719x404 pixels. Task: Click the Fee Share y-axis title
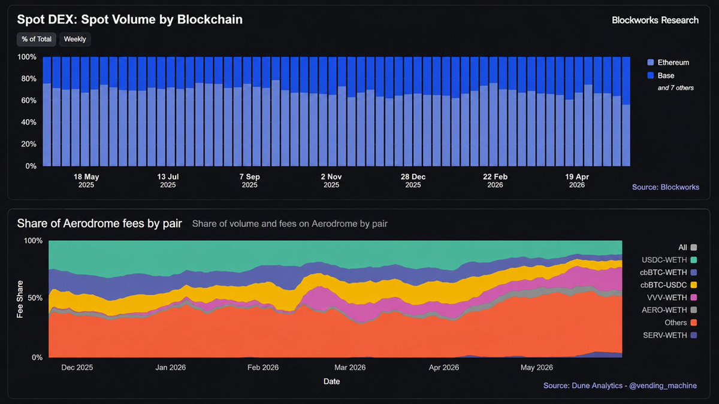(20, 299)
